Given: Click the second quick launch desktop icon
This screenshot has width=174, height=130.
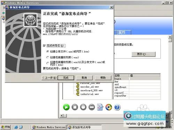Looking at the screenshot, I should tap(21, 127).
